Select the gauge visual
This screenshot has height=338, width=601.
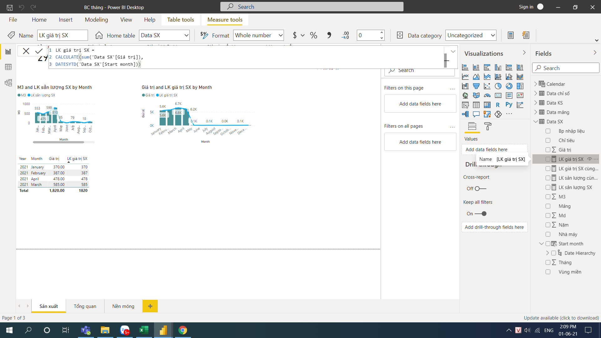coord(487,95)
